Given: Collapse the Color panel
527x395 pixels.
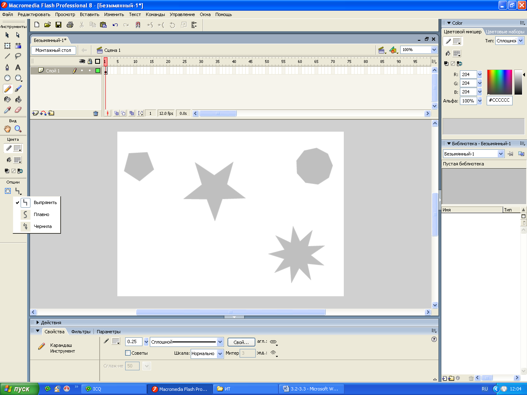Looking at the screenshot, I should [x=449, y=23].
